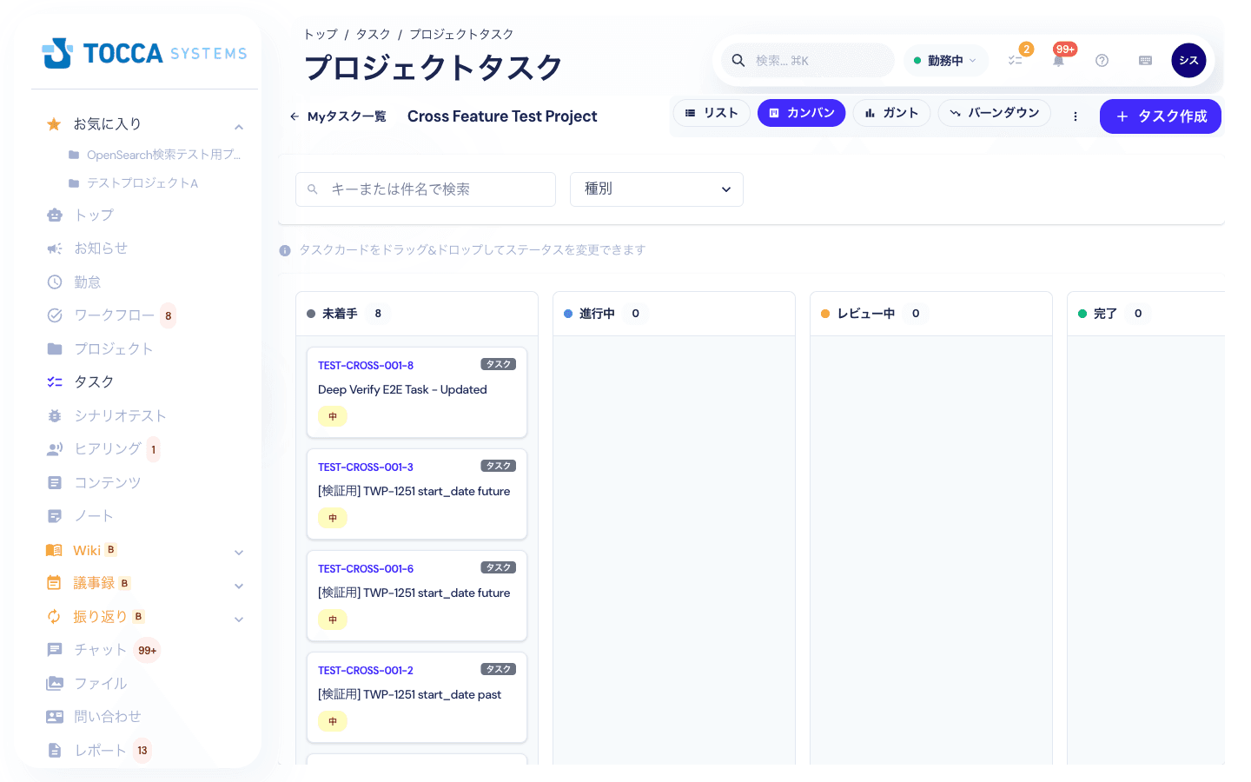Select the カンバン view tab
This screenshot has width=1251, height=782.
[x=801, y=113]
